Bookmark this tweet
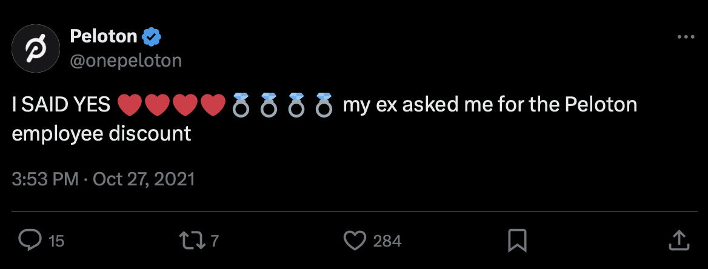The height and width of the screenshot is (269, 708). (517, 241)
